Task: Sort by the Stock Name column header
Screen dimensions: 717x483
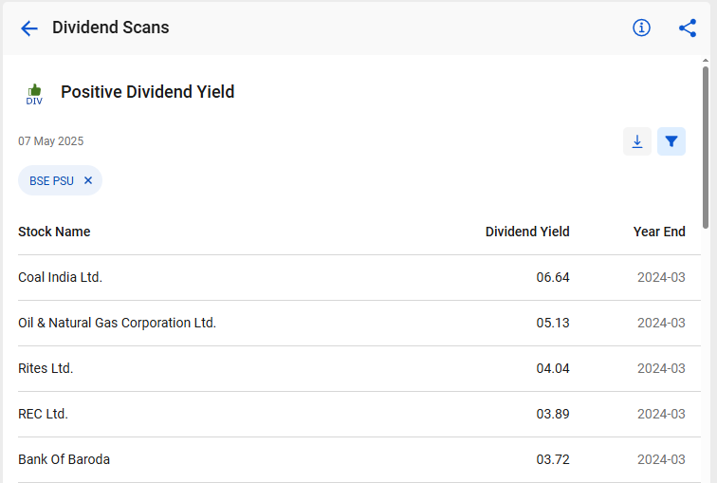Action: pos(54,232)
